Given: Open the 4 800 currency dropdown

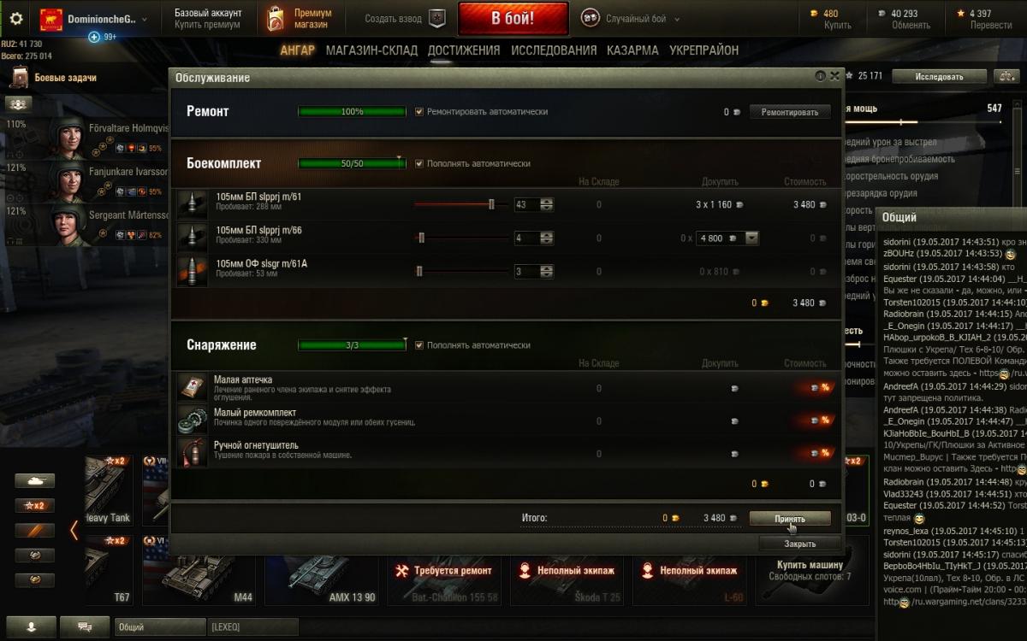Looking at the screenshot, I should coord(727,238).
